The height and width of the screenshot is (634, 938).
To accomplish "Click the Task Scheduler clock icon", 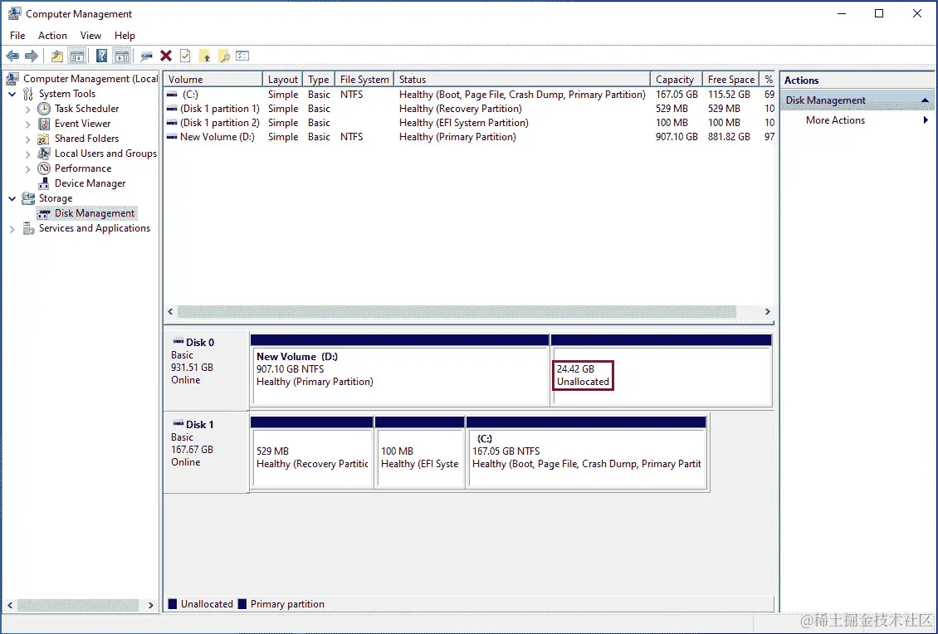I will 44,109.
